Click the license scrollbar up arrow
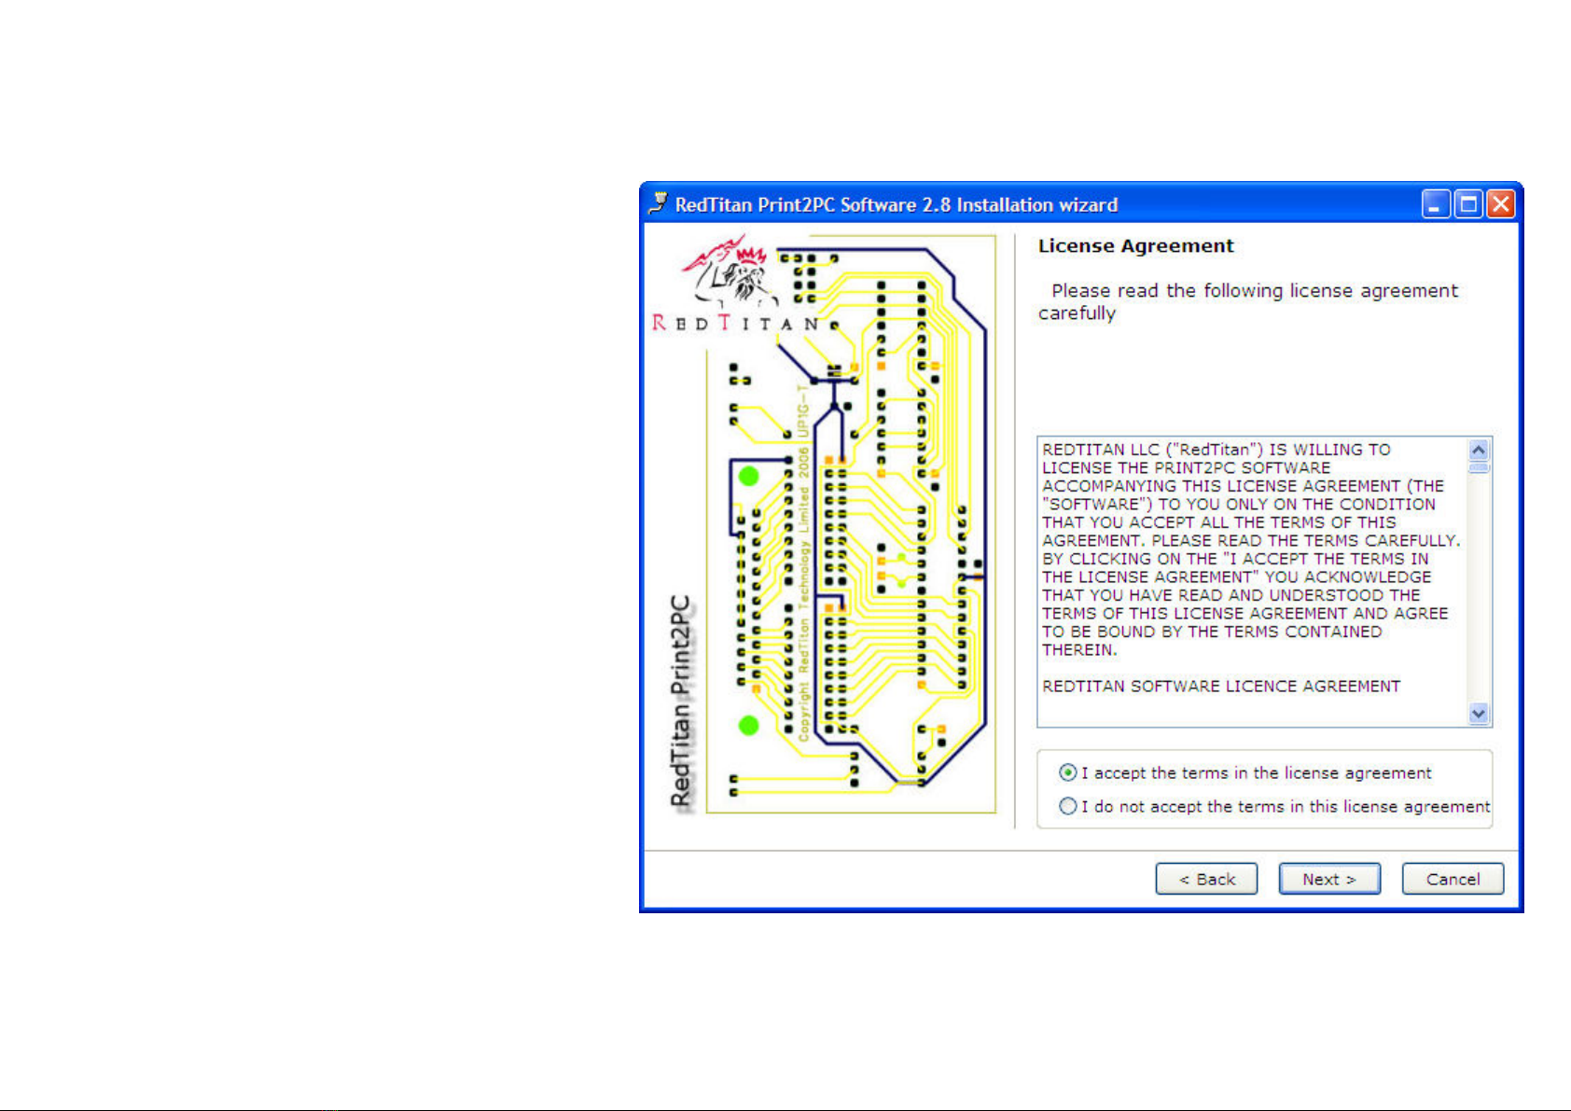 click(1479, 451)
